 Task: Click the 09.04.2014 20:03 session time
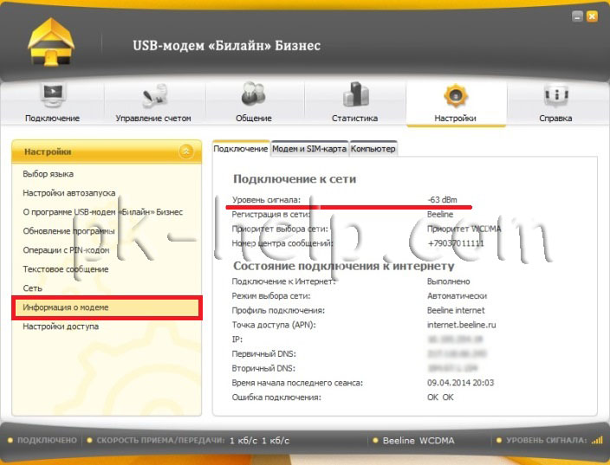tap(461, 383)
